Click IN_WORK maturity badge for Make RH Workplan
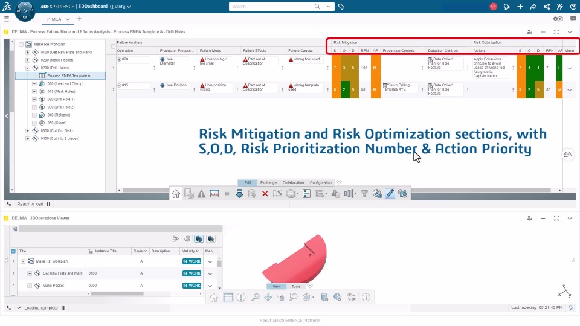 pos(192,261)
